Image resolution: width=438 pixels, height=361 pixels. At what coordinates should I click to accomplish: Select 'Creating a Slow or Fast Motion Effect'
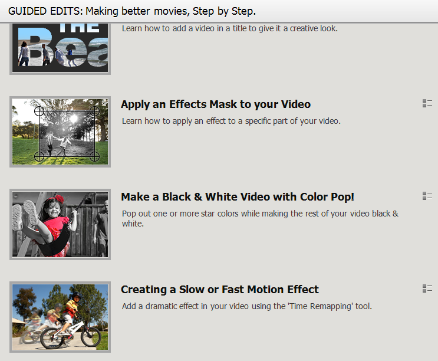(x=219, y=290)
